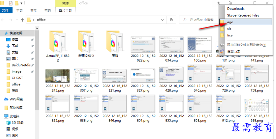Screen dimensions: 276x139
Task: Switch to the 查看 ribbon tab
Action: point(48,10)
